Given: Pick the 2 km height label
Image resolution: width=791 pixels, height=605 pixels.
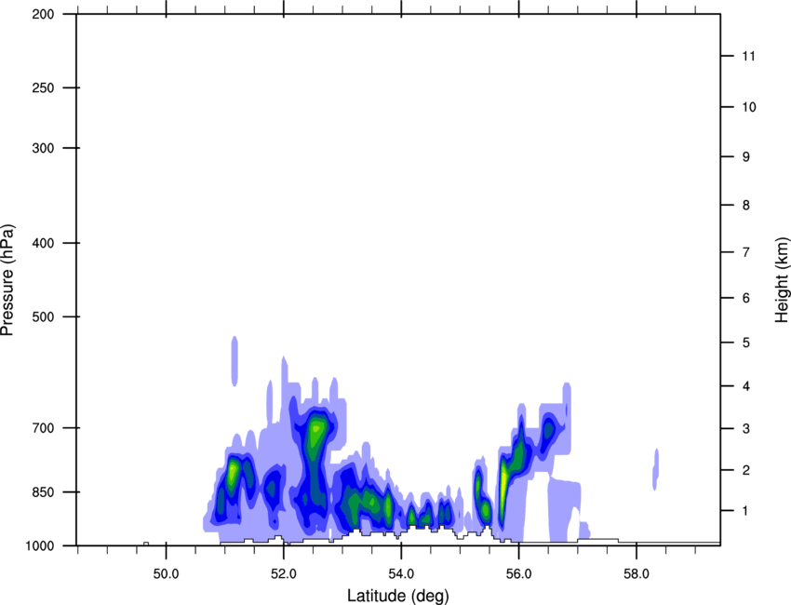Looking at the screenshot, I should click(746, 470).
